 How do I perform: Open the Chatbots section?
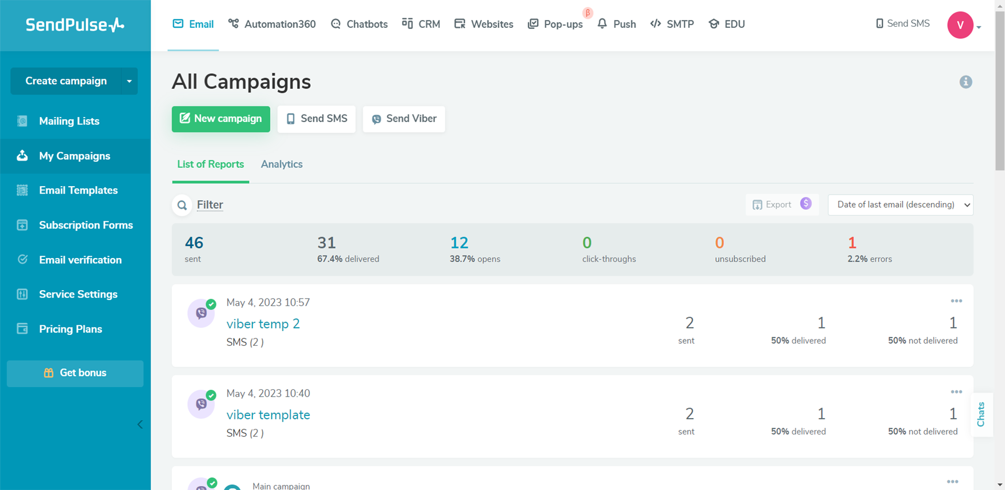(358, 24)
